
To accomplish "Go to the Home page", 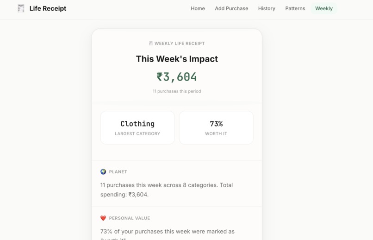I will (198, 8).
